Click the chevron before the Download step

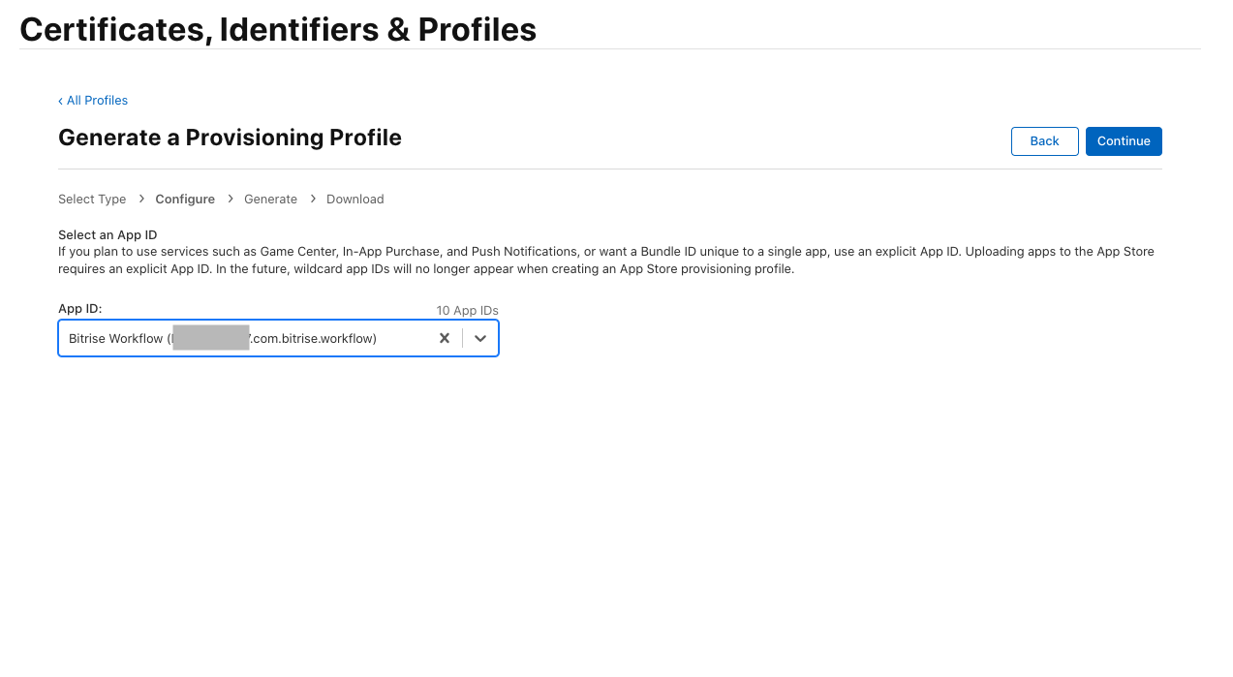(313, 199)
